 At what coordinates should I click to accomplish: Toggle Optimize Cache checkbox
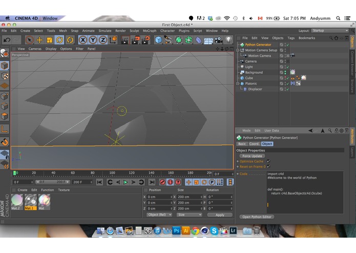pyautogui.click(x=268, y=161)
